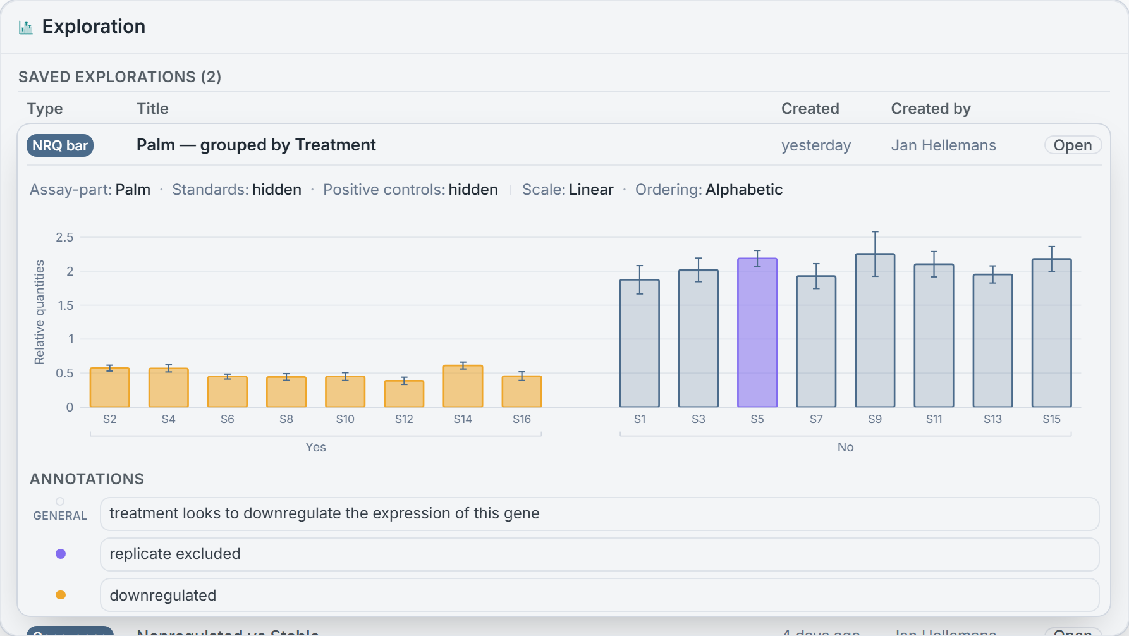Edit the general annotation about treatment downregulation

pos(599,513)
